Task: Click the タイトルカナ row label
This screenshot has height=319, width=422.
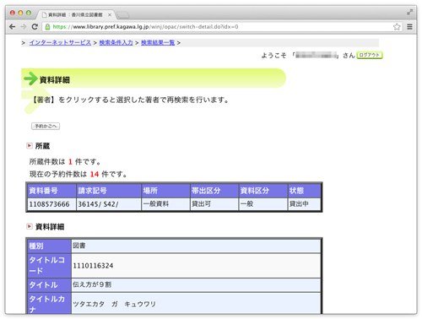Action: coord(49,303)
